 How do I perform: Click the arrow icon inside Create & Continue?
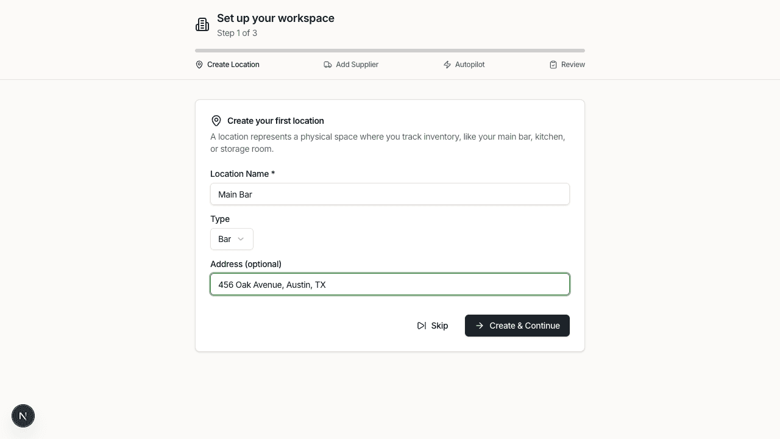pos(480,326)
